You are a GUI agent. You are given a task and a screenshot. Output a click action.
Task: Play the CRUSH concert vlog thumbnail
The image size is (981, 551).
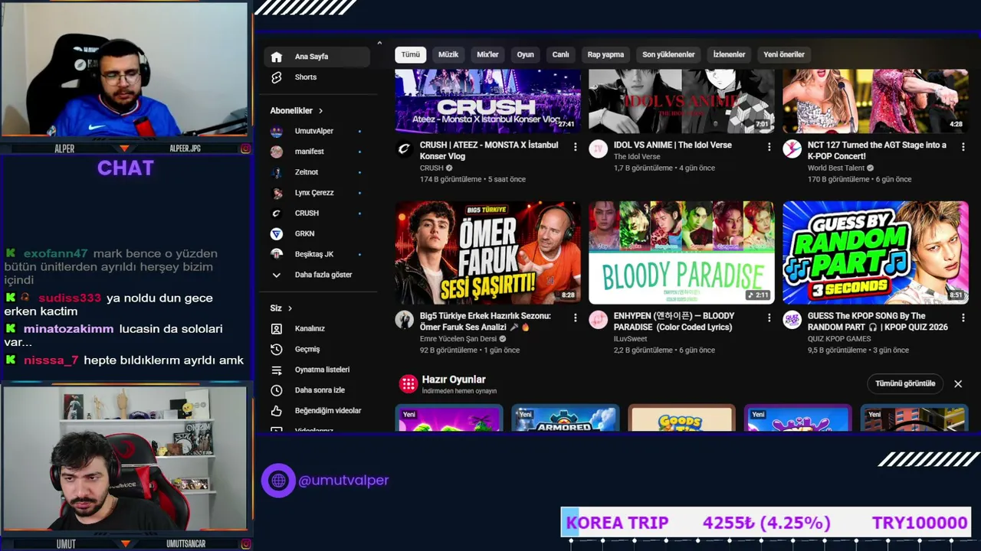click(x=487, y=101)
